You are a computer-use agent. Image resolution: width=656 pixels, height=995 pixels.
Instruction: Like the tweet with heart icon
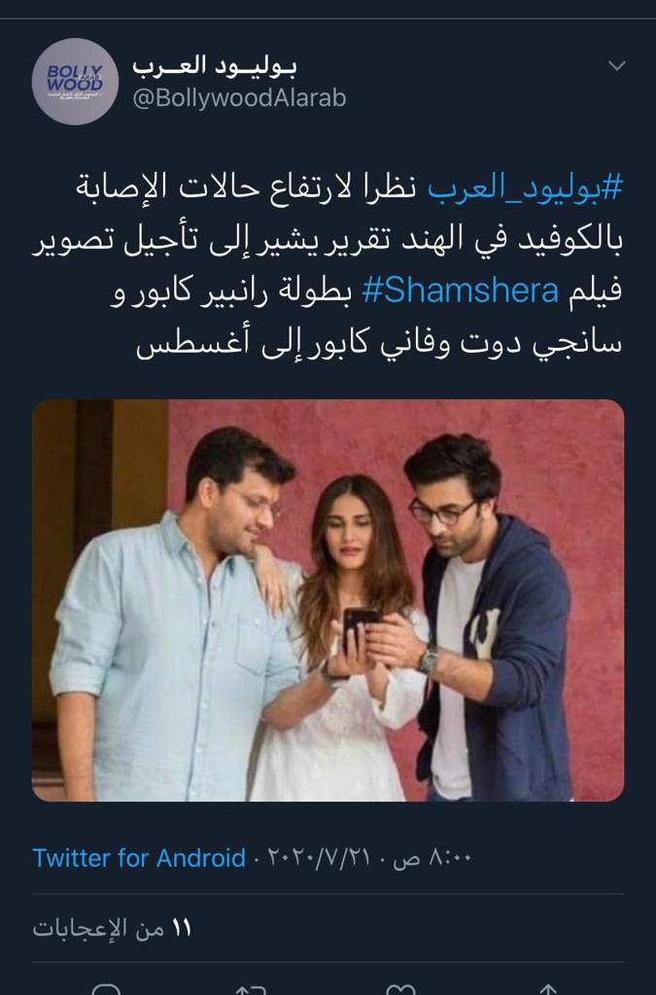[x=400, y=989]
